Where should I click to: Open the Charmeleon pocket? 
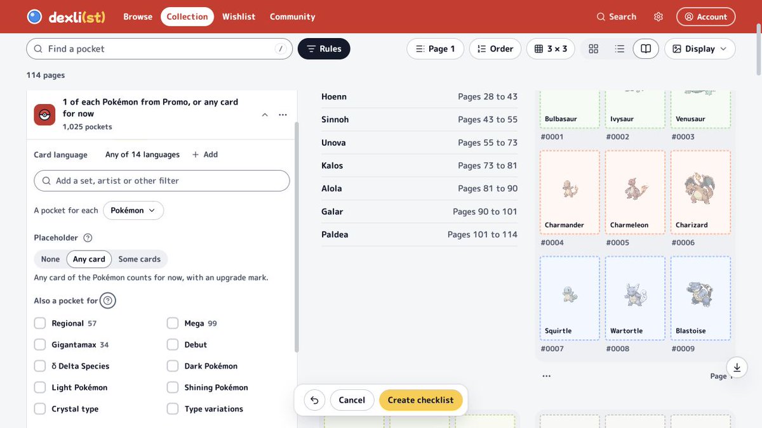click(x=635, y=192)
